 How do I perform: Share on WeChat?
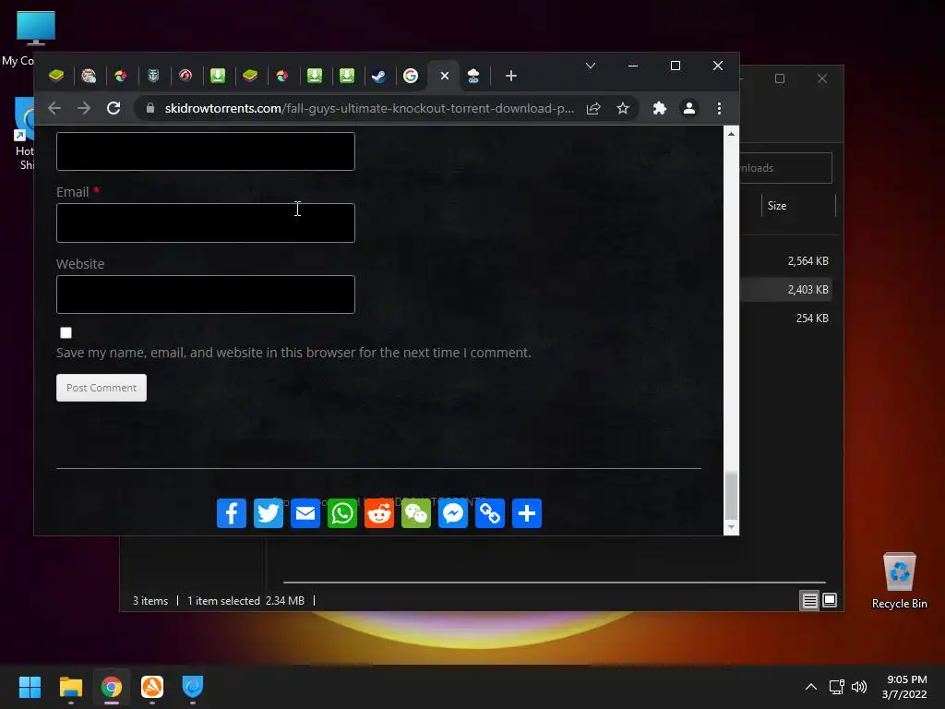coord(416,513)
